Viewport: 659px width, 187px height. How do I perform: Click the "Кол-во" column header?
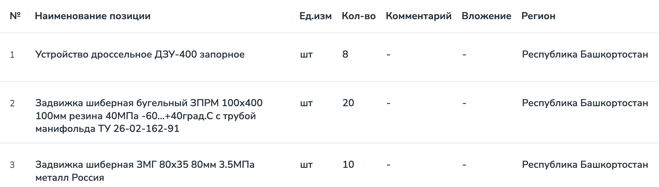(x=359, y=16)
